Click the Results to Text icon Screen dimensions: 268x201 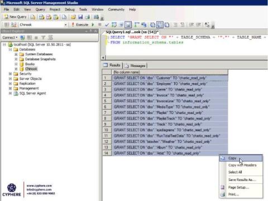click(x=152, y=25)
